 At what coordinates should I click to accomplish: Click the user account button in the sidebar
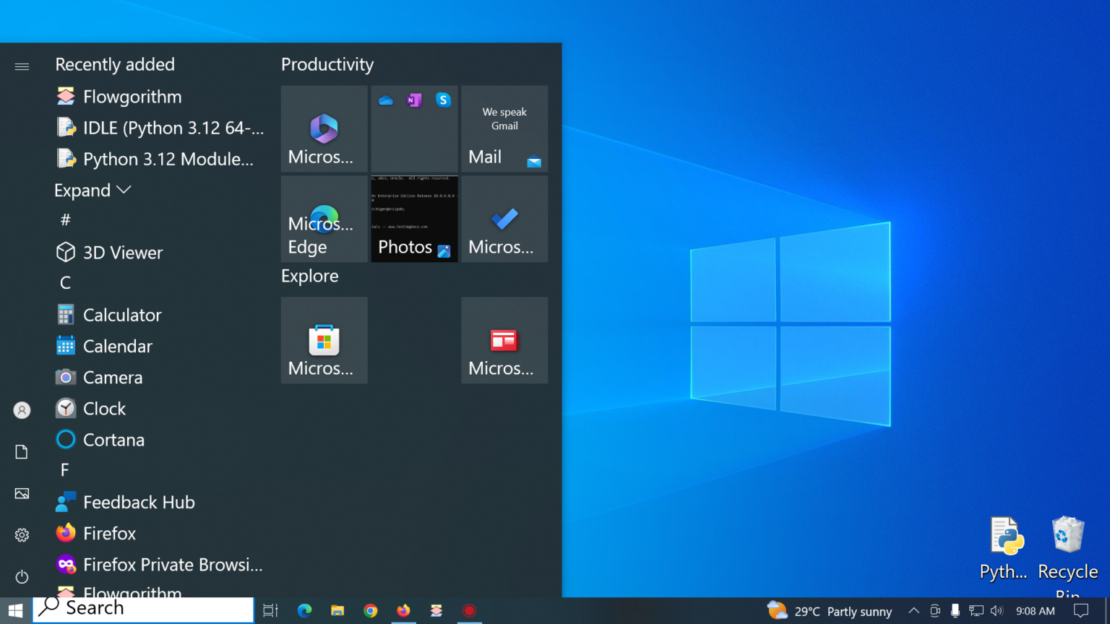click(x=22, y=409)
